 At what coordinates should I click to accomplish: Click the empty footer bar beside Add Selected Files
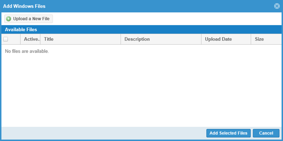(x=104, y=133)
